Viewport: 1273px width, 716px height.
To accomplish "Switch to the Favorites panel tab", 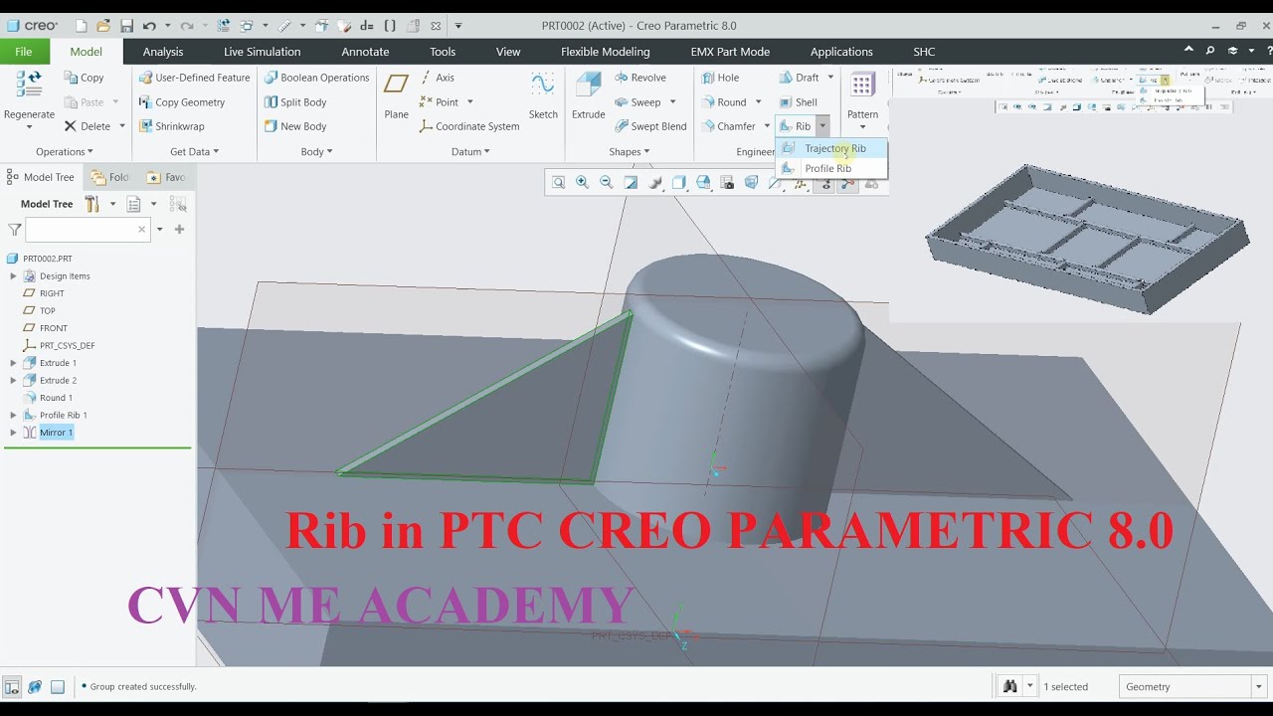I will coord(166,177).
